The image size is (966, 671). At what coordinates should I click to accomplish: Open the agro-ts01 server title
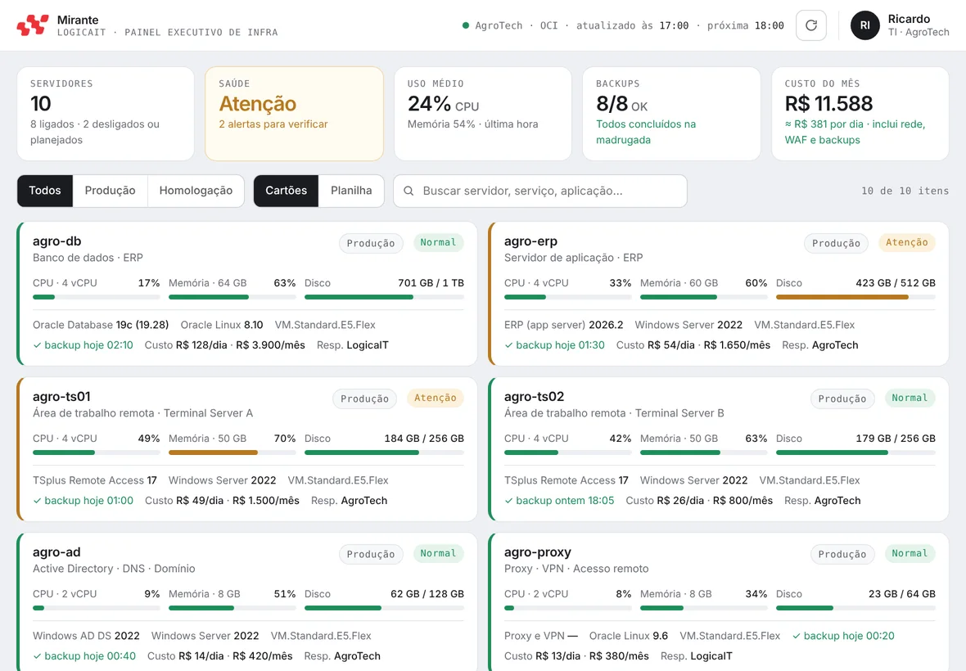[x=61, y=396]
